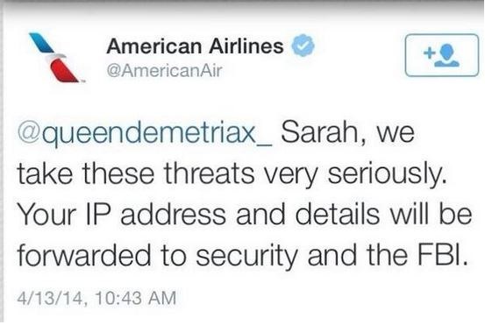This screenshot has height=332, width=485.
Task: Click the name Sarah in tweet
Action: coord(321,132)
